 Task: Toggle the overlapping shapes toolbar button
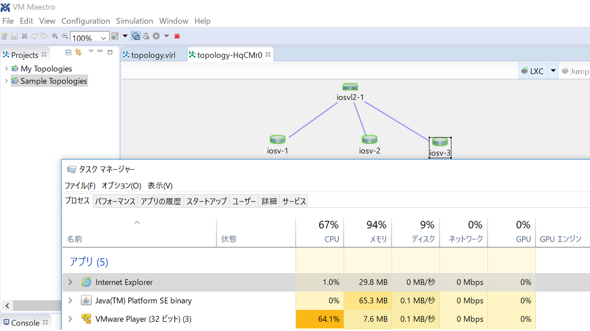136,36
